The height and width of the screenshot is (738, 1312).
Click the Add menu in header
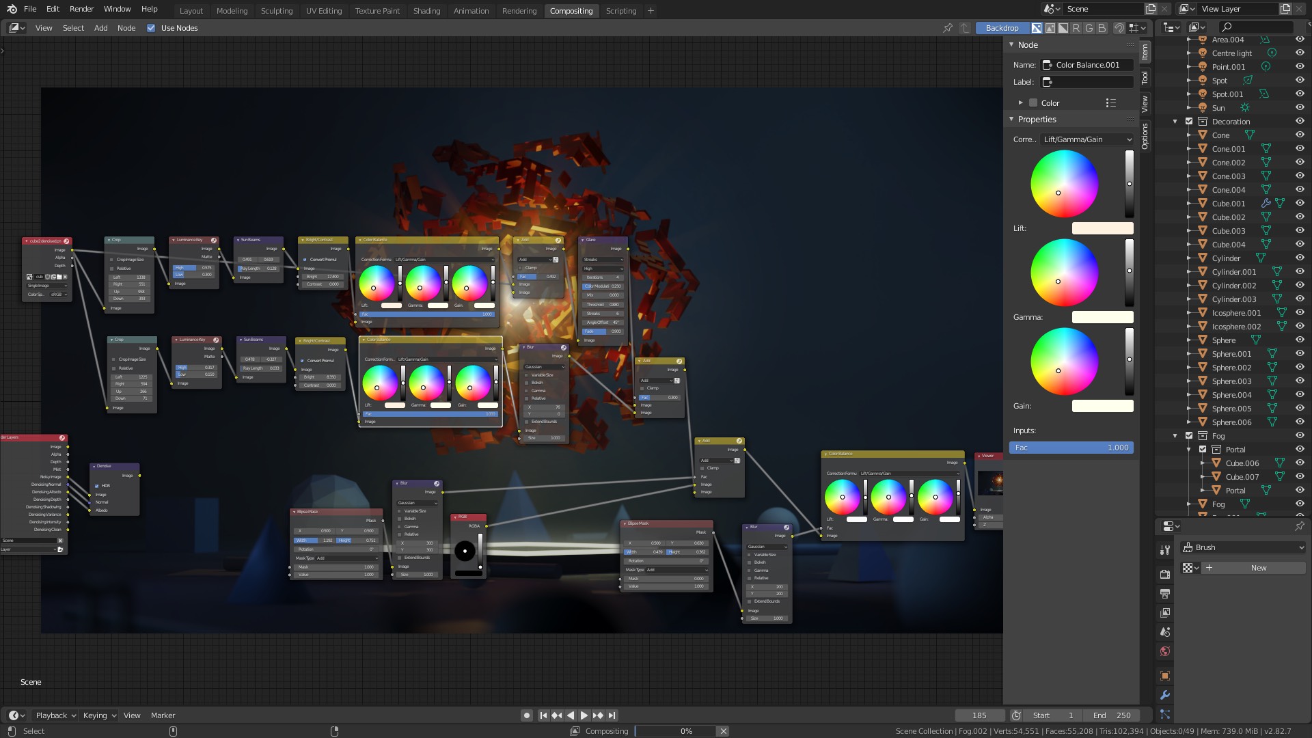(x=100, y=27)
